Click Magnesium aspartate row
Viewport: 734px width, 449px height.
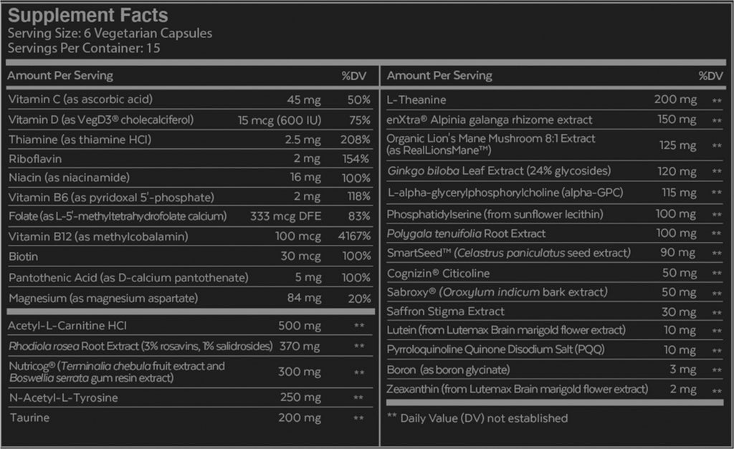tap(103, 298)
